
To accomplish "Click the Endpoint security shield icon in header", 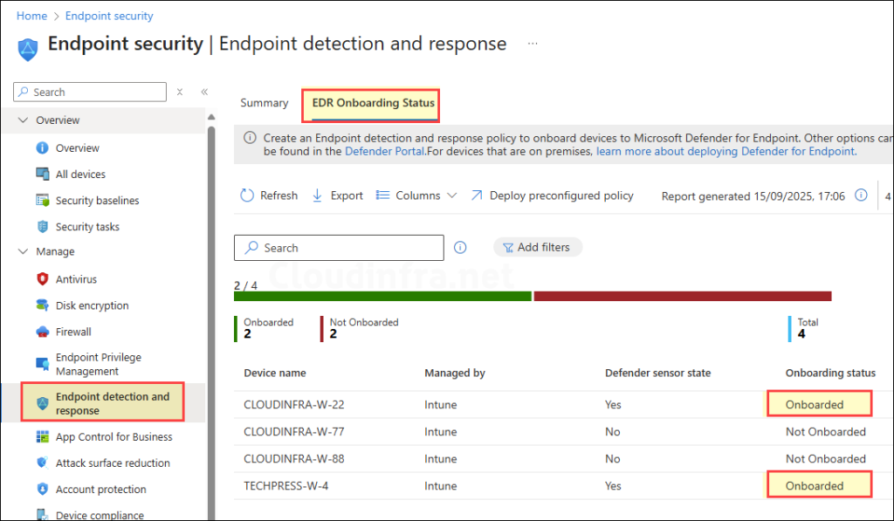I will pyautogui.click(x=27, y=49).
